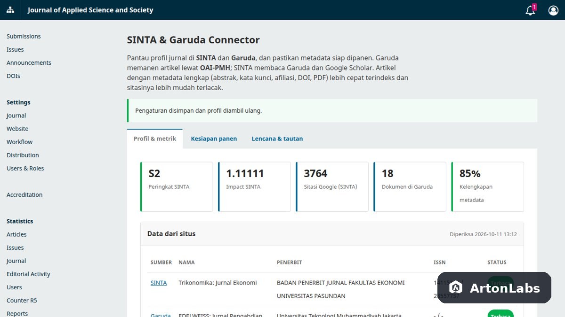Open Users statistics
This screenshot has width=565, height=317.
point(14,287)
